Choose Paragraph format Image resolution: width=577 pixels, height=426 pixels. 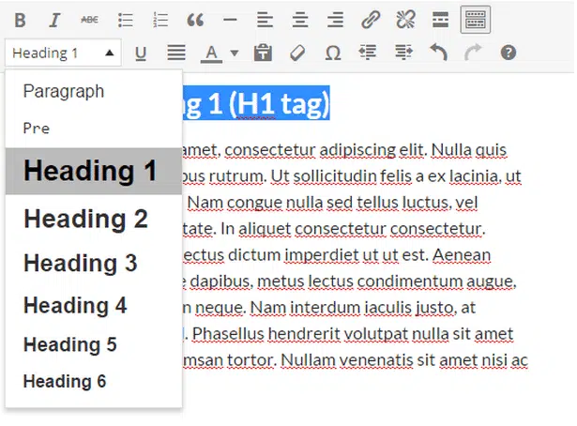click(94, 91)
